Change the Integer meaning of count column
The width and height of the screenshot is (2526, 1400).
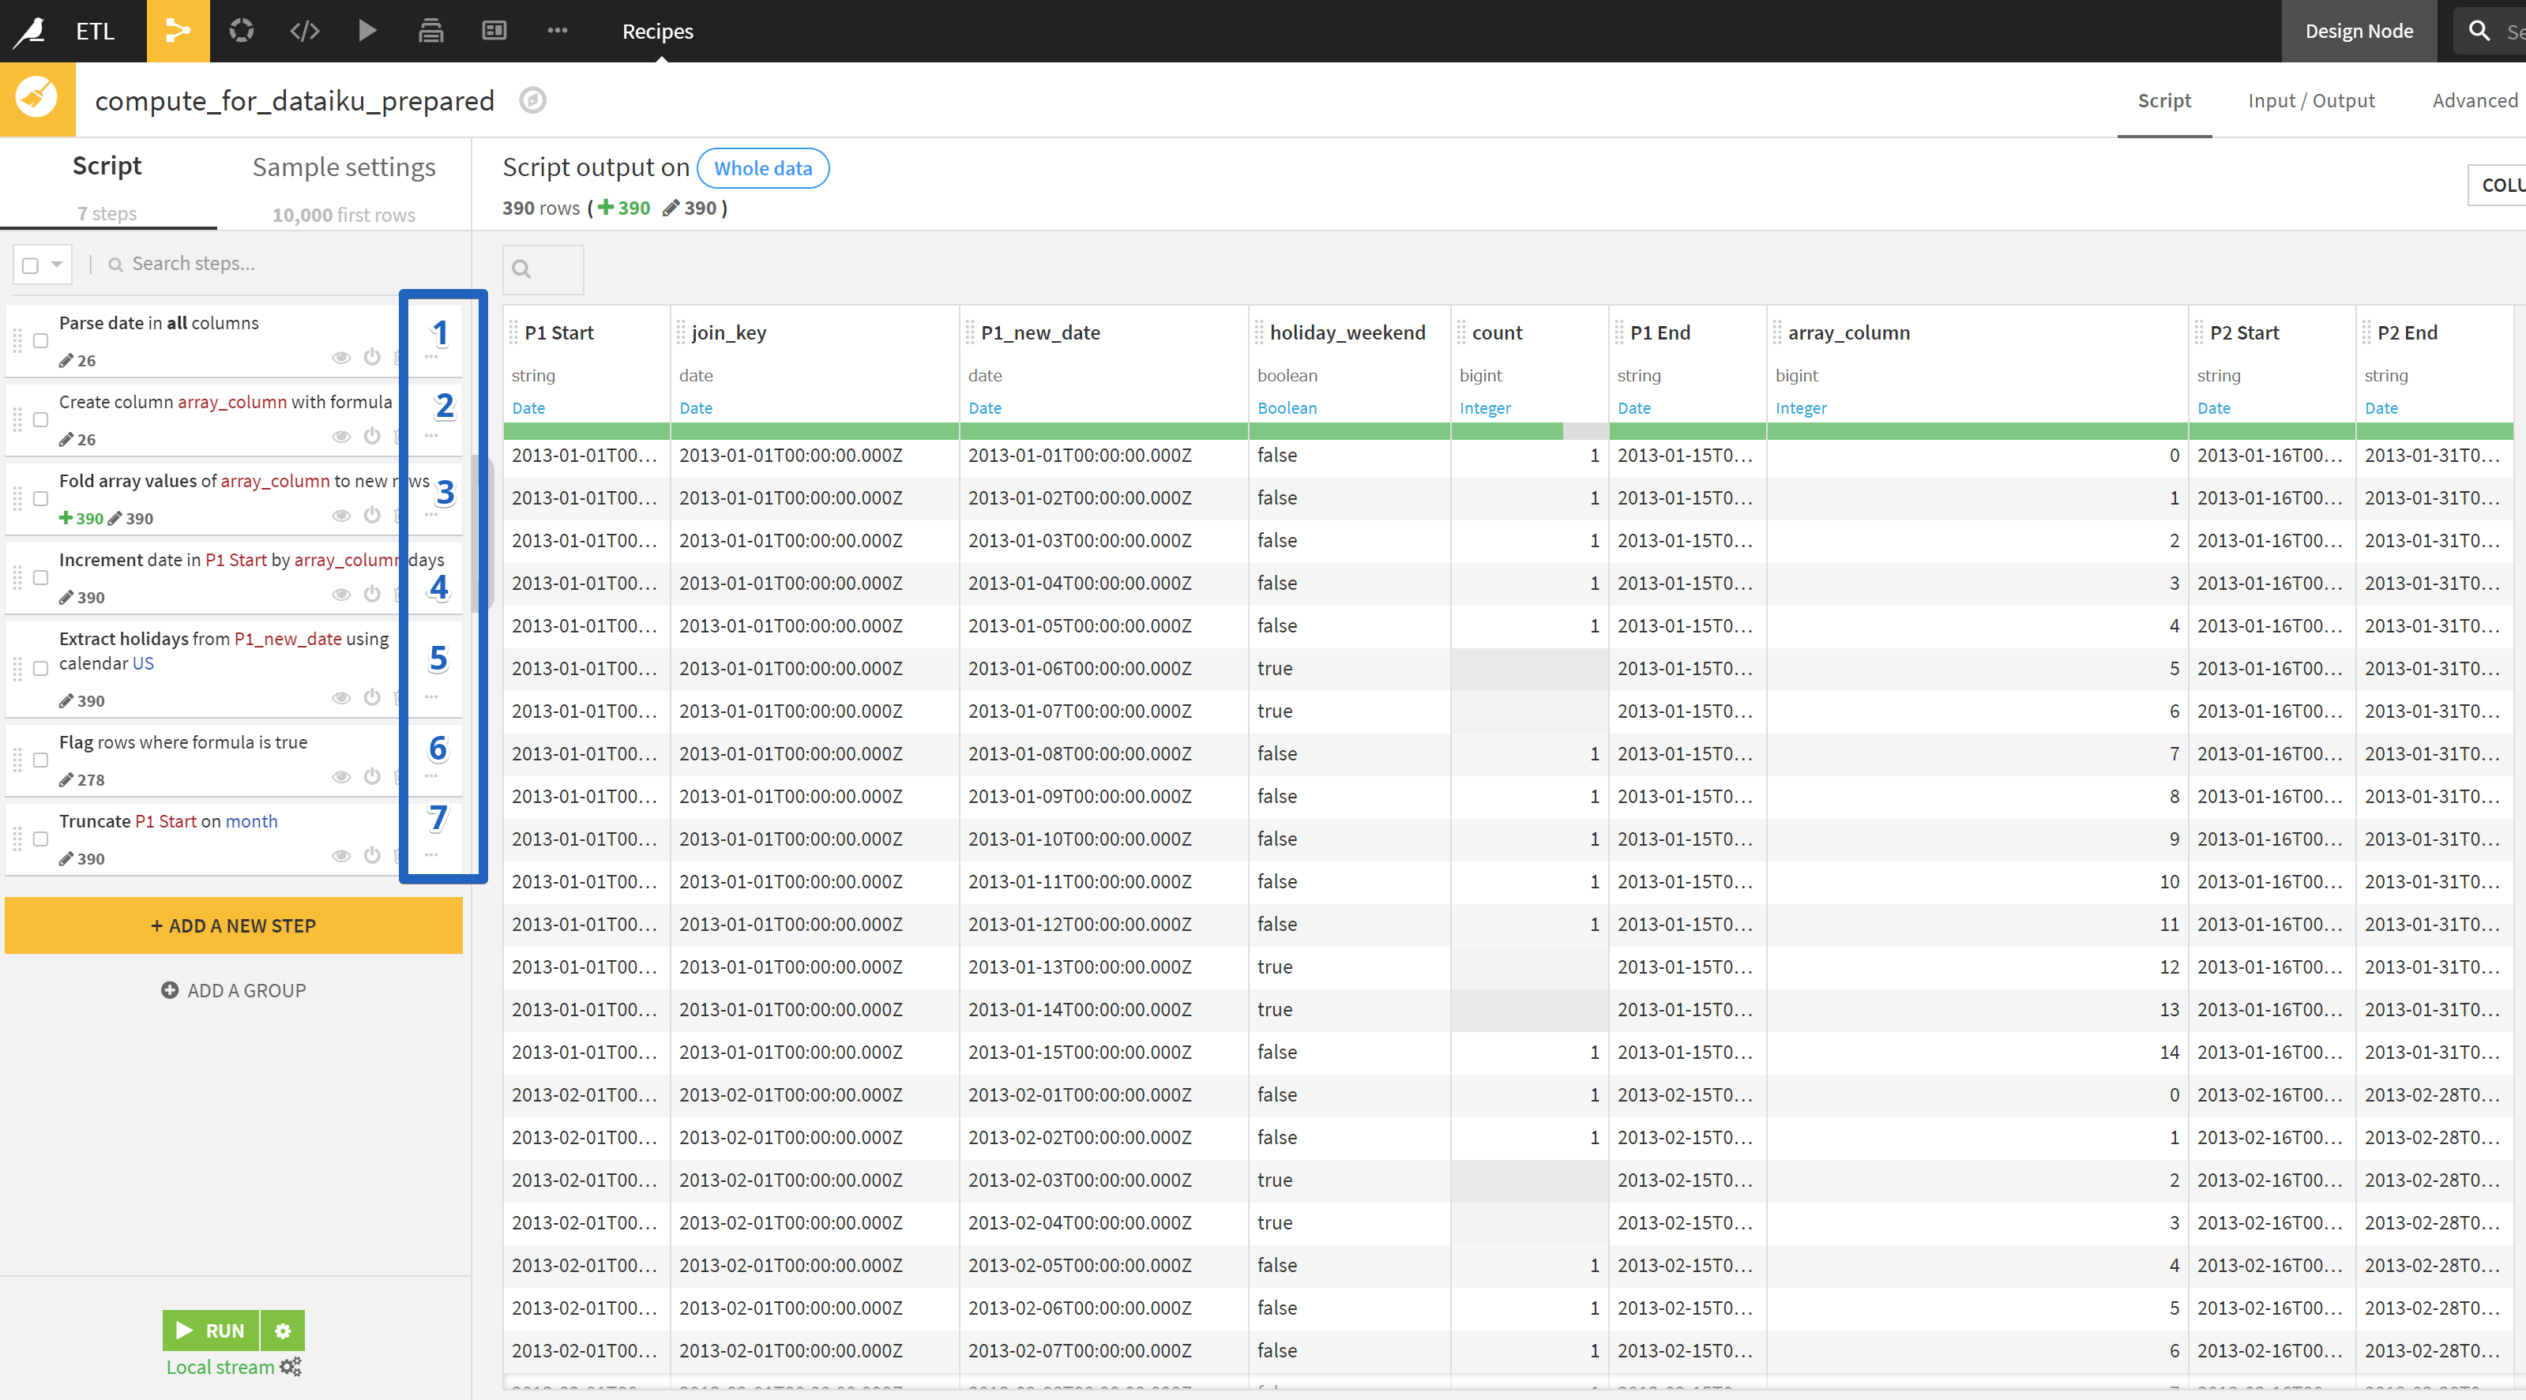[1485, 408]
